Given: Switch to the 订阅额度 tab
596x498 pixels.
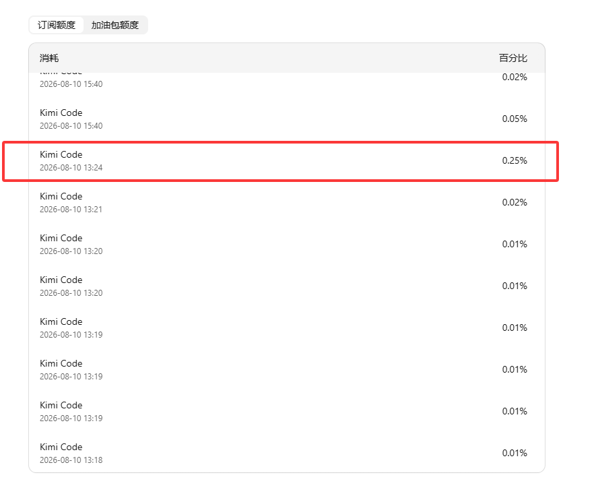Looking at the screenshot, I should 57,25.
